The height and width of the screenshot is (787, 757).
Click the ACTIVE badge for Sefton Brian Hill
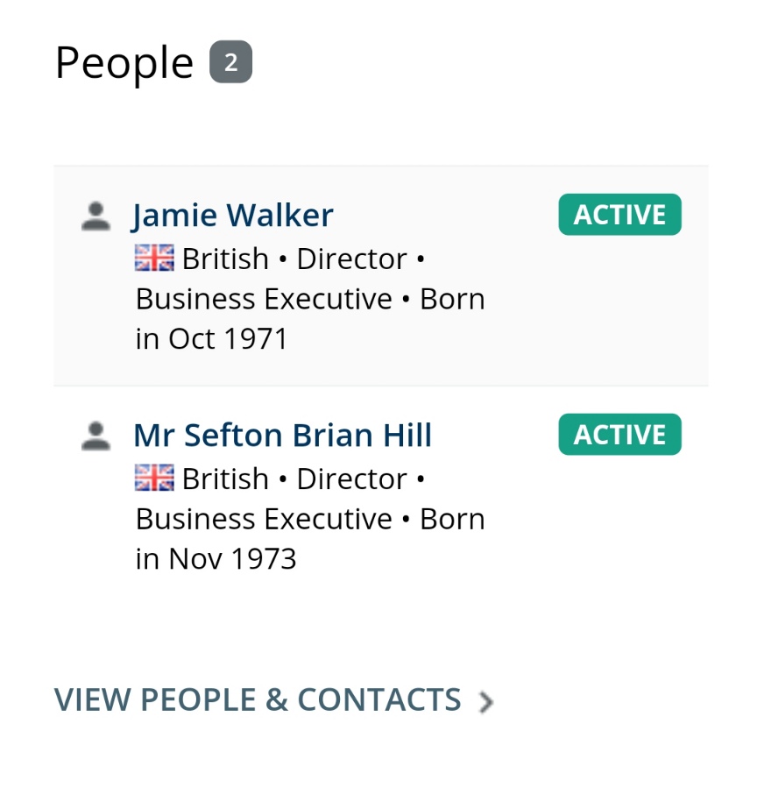coord(619,435)
